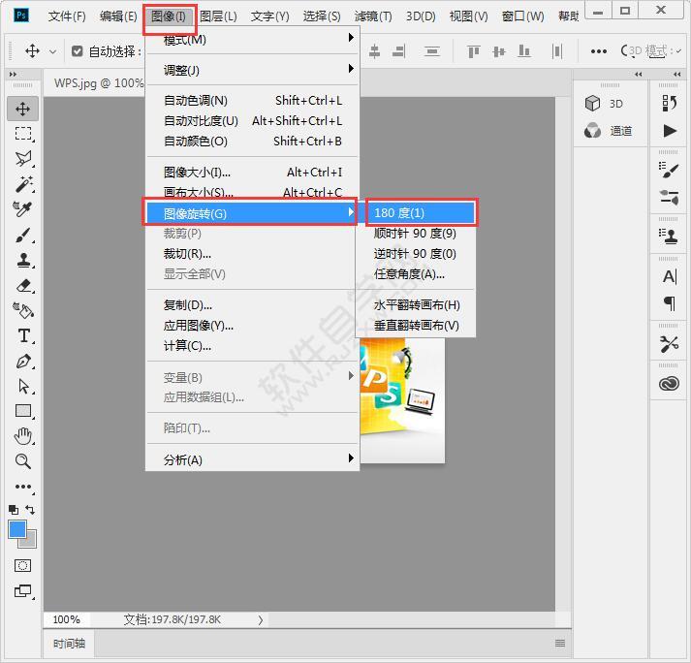Open the 通道 channels panel
The image size is (691, 663).
(x=611, y=131)
